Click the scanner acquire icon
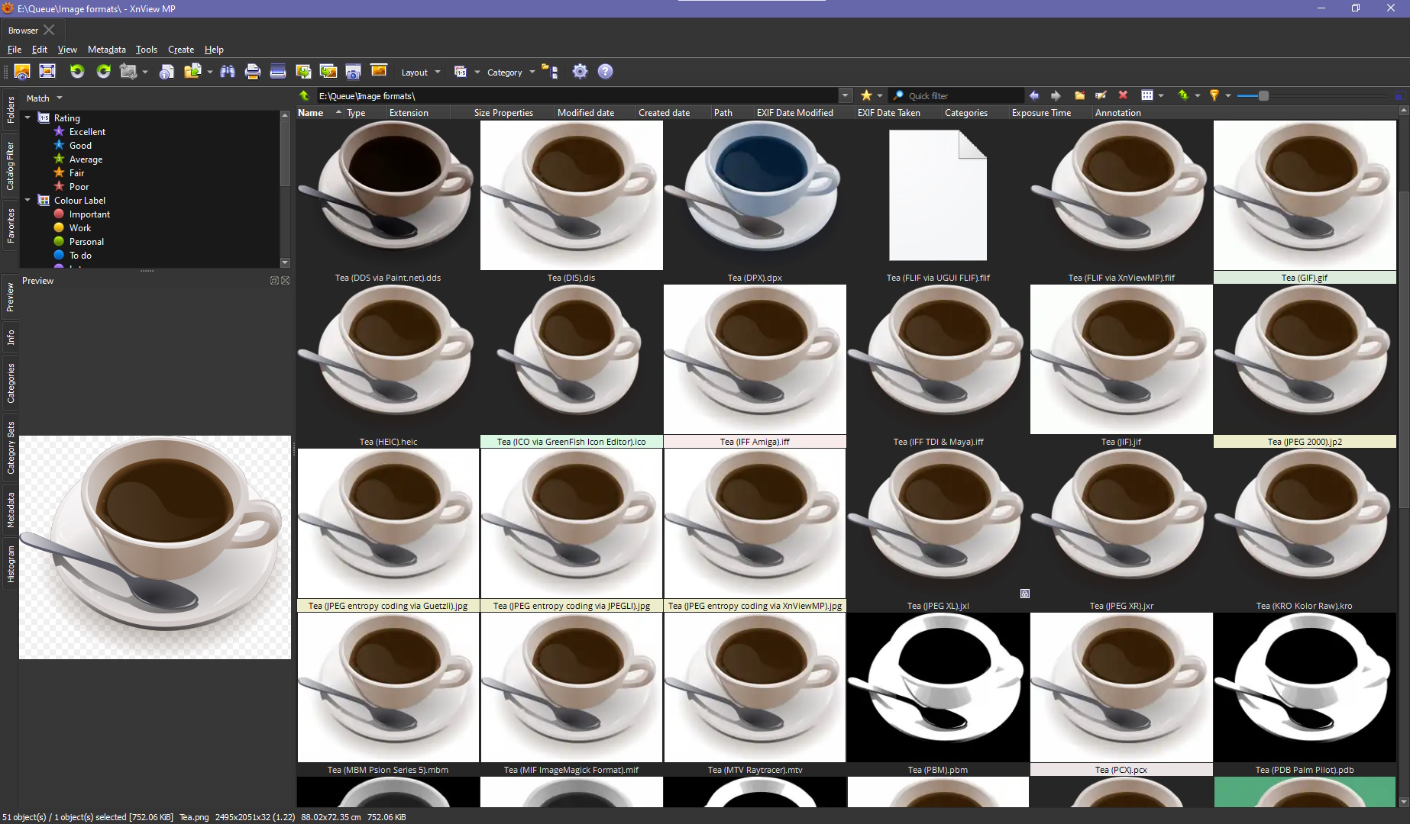 [278, 72]
